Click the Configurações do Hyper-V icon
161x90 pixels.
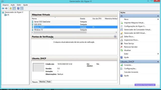[x=122, y=26]
